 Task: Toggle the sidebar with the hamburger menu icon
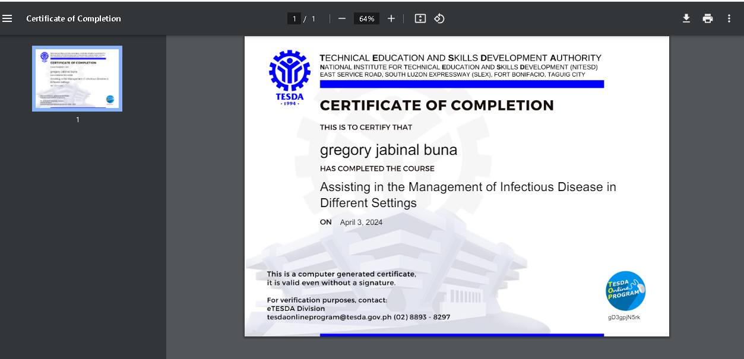(x=7, y=18)
